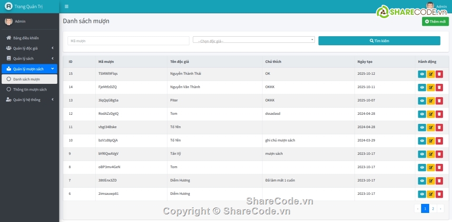The height and width of the screenshot is (222, 452).
Task: Click the hamburger menu toggle icon
Action: 67,7
